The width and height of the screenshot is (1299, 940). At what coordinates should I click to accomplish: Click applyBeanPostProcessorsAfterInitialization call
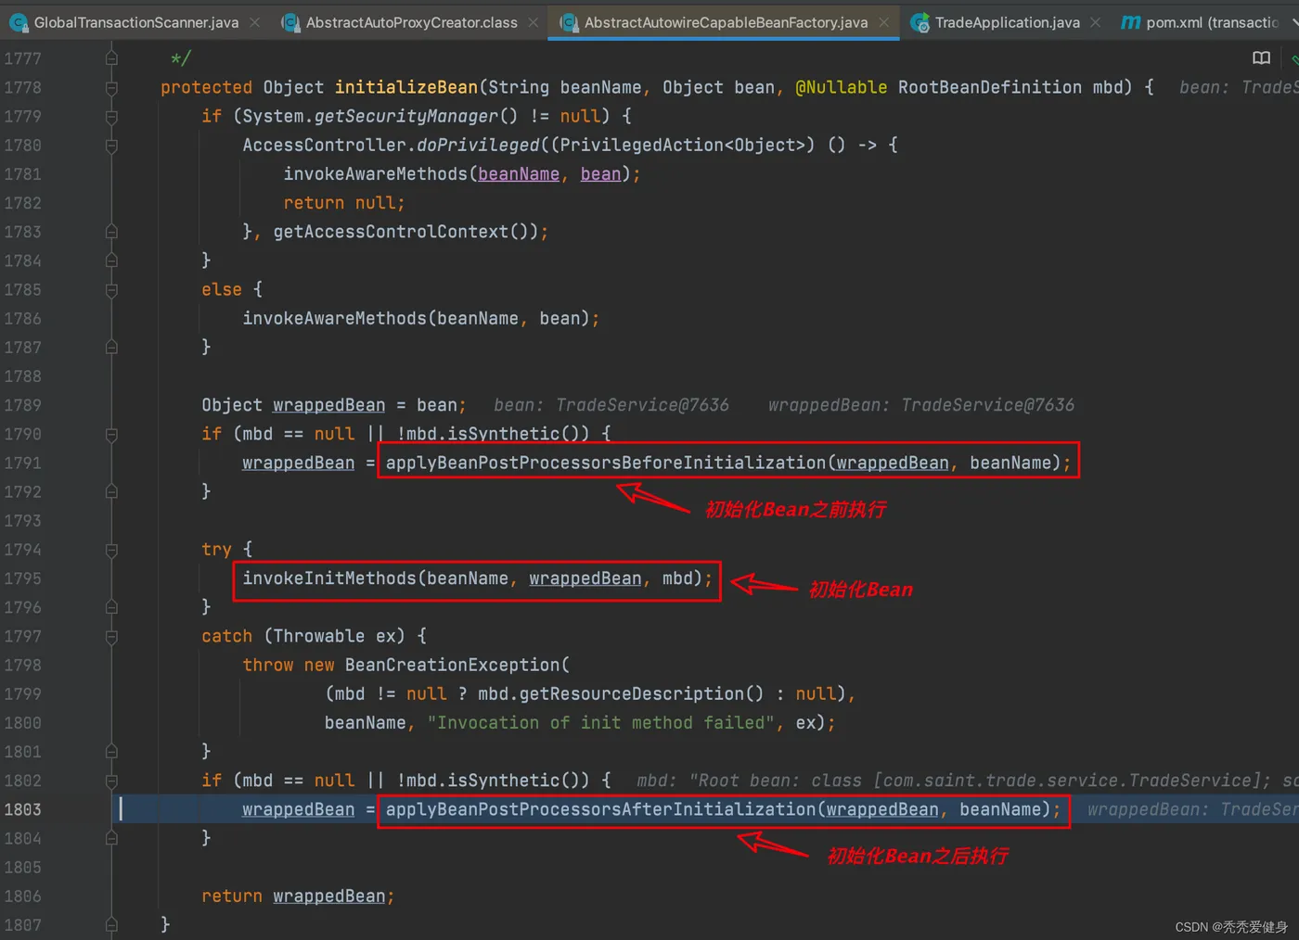pos(600,809)
